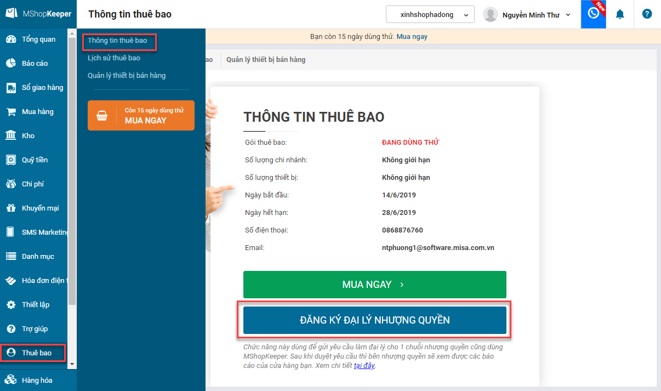Click the Chi phí money bag icon
The height and width of the screenshot is (391, 661).
pyautogui.click(x=11, y=184)
